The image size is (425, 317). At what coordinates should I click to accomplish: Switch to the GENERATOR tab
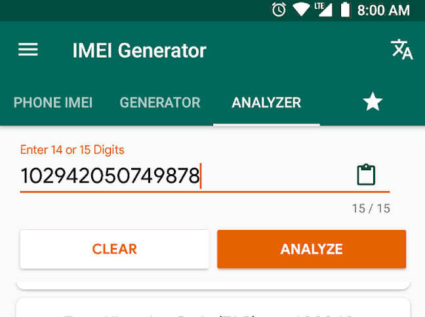tap(160, 103)
